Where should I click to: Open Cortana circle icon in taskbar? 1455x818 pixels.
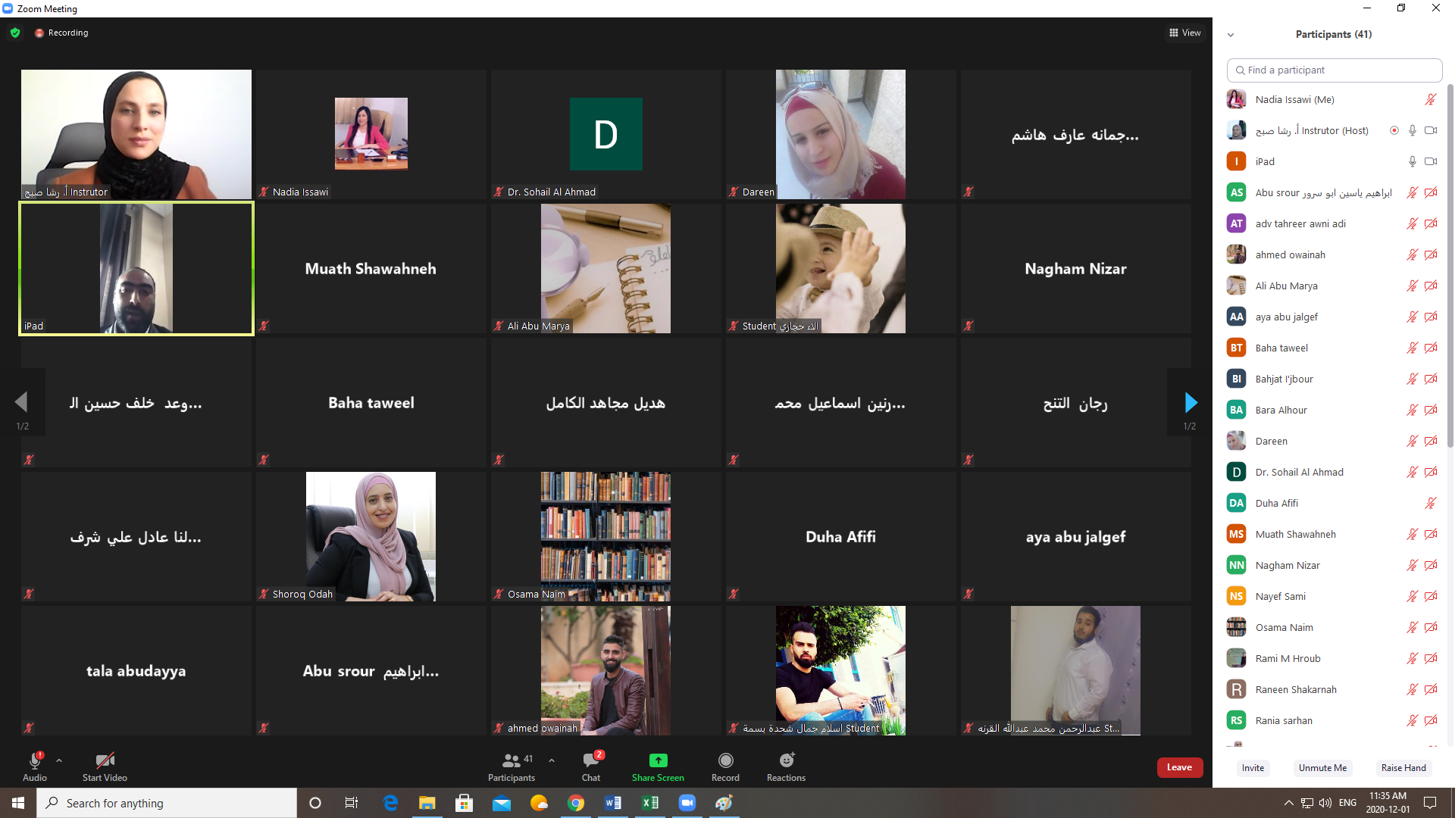(x=315, y=803)
